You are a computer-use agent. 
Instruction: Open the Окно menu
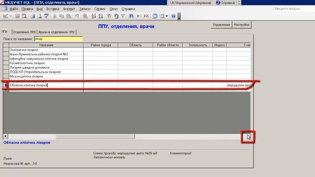tap(114, 9)
